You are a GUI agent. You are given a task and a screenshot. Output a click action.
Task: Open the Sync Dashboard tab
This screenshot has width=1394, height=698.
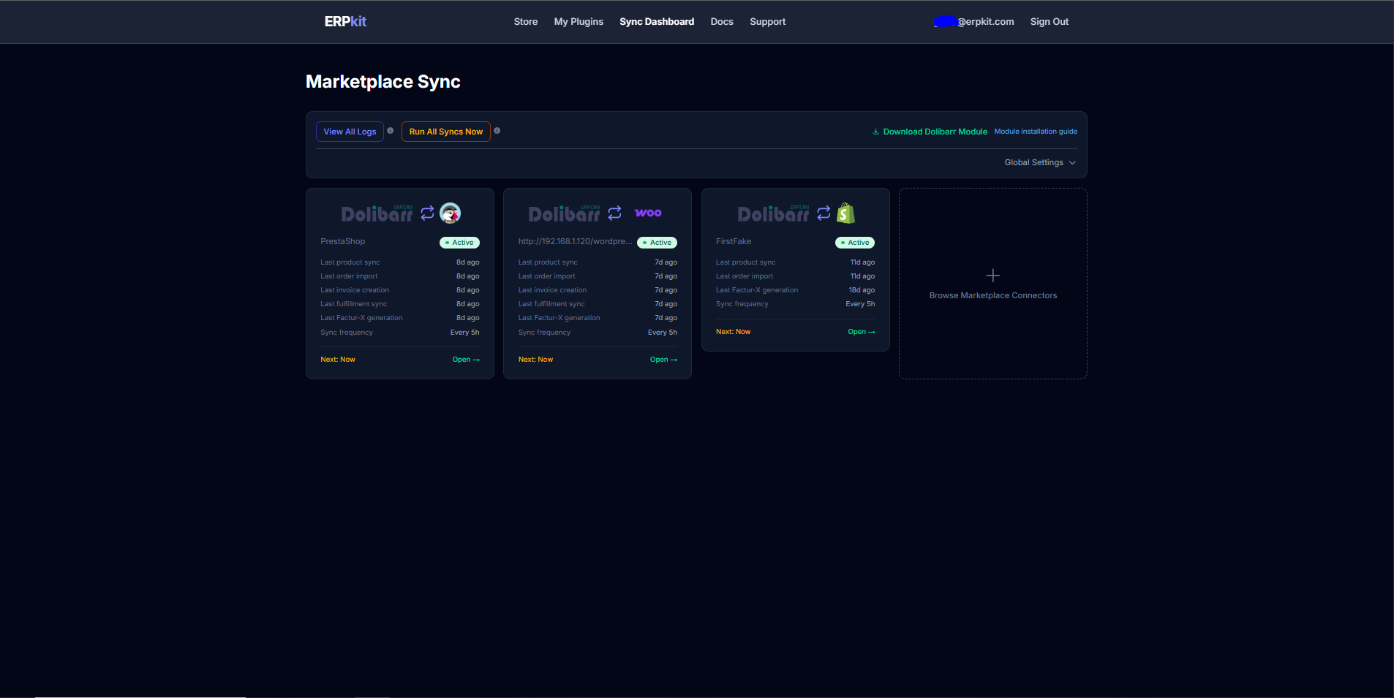pos(656,21)
